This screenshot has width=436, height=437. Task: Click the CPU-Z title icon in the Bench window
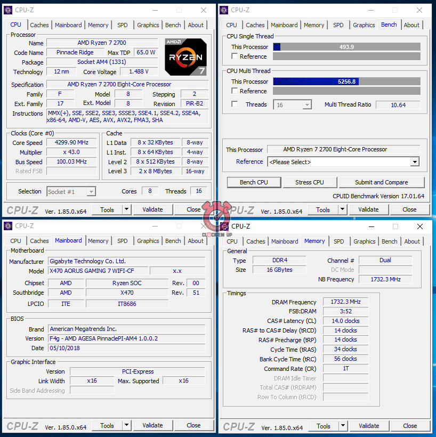[224, 10]
